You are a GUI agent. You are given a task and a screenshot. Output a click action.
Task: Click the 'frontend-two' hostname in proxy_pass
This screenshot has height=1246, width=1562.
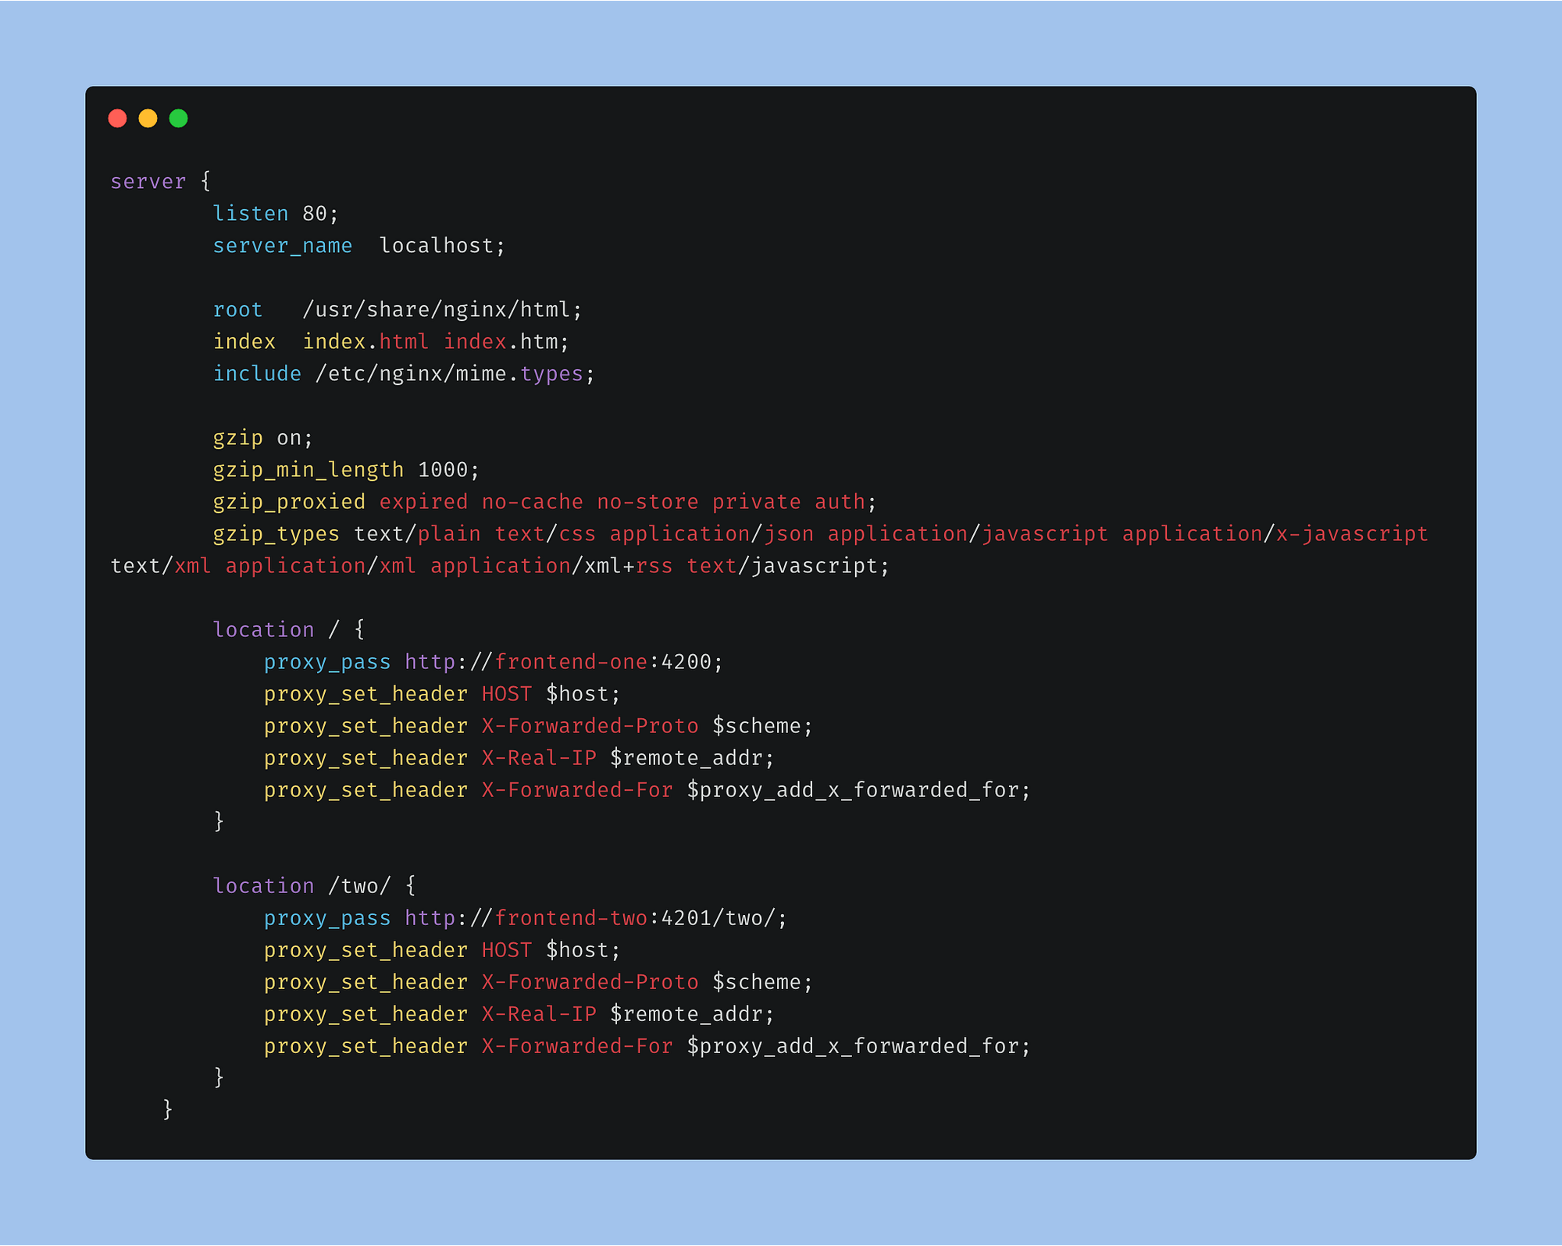(x=570, y=918)
